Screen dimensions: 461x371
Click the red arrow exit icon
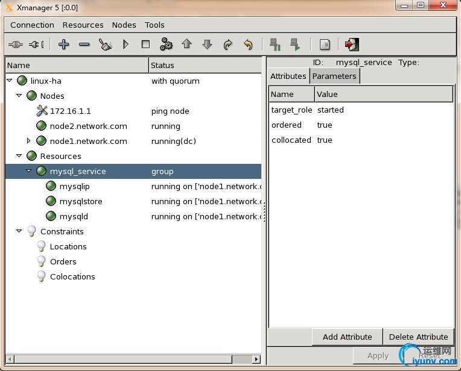click(352, 45)
